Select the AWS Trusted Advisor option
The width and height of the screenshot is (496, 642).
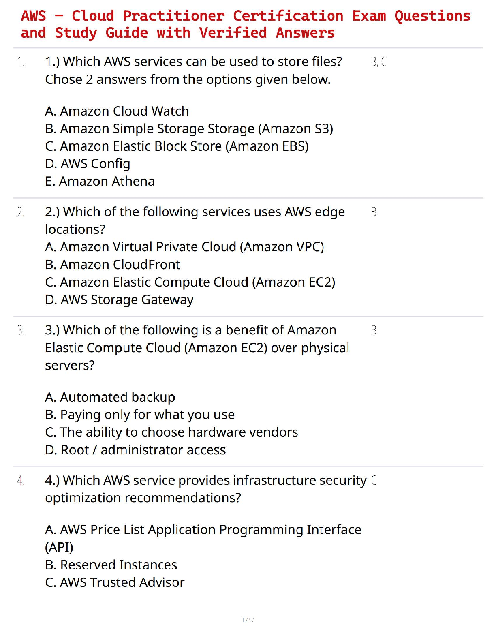(115, 582)
